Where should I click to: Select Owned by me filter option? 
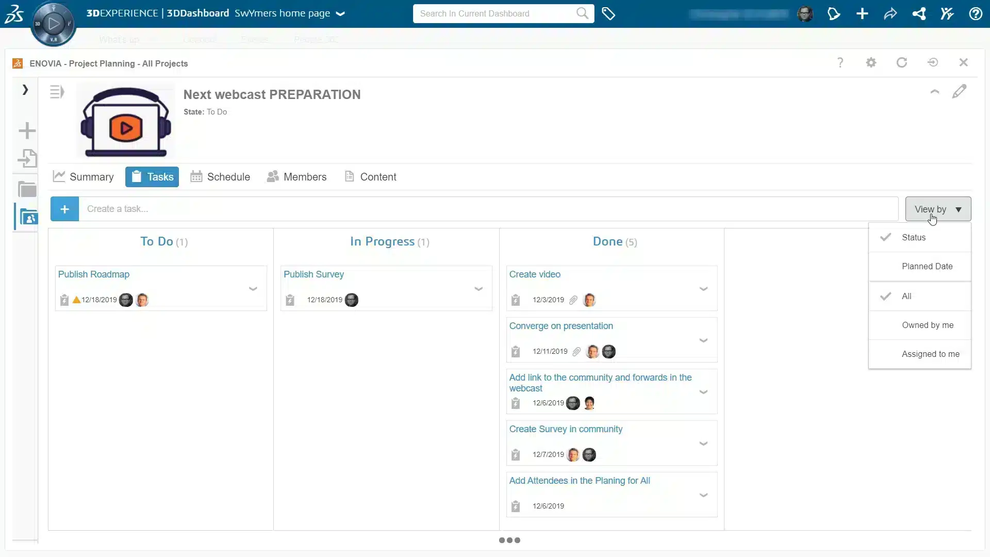(927, 325)
